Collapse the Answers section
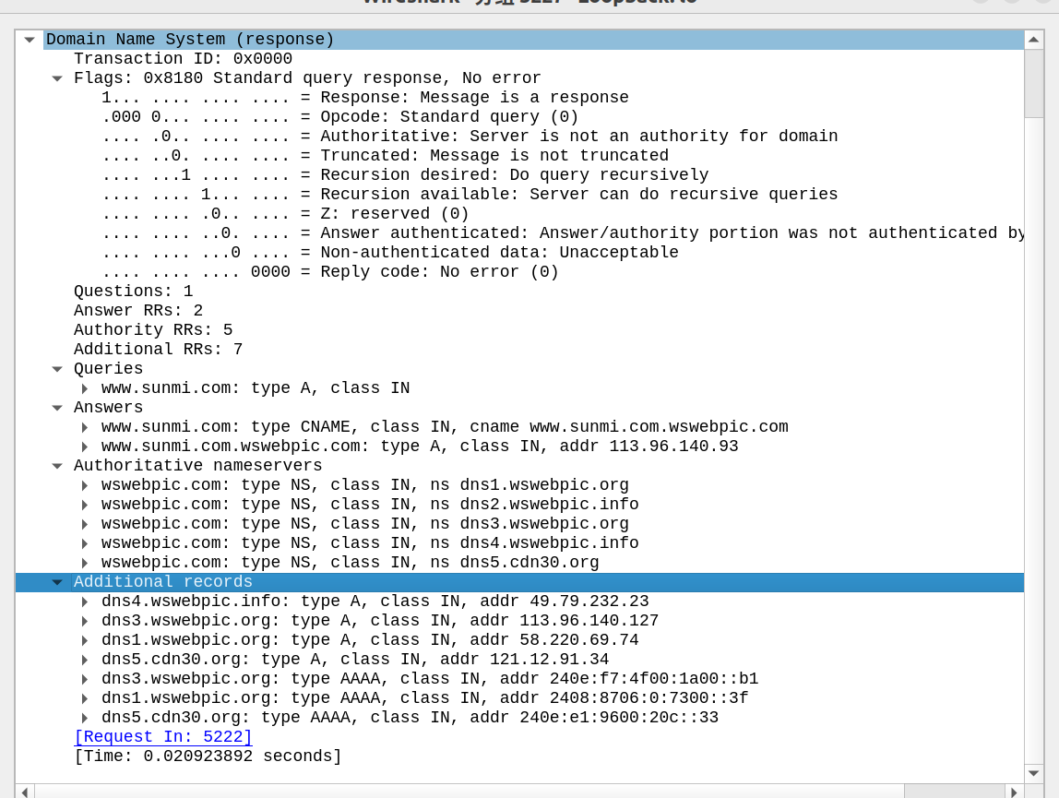The image size is (1059, 798). click(x=57, y=408)
